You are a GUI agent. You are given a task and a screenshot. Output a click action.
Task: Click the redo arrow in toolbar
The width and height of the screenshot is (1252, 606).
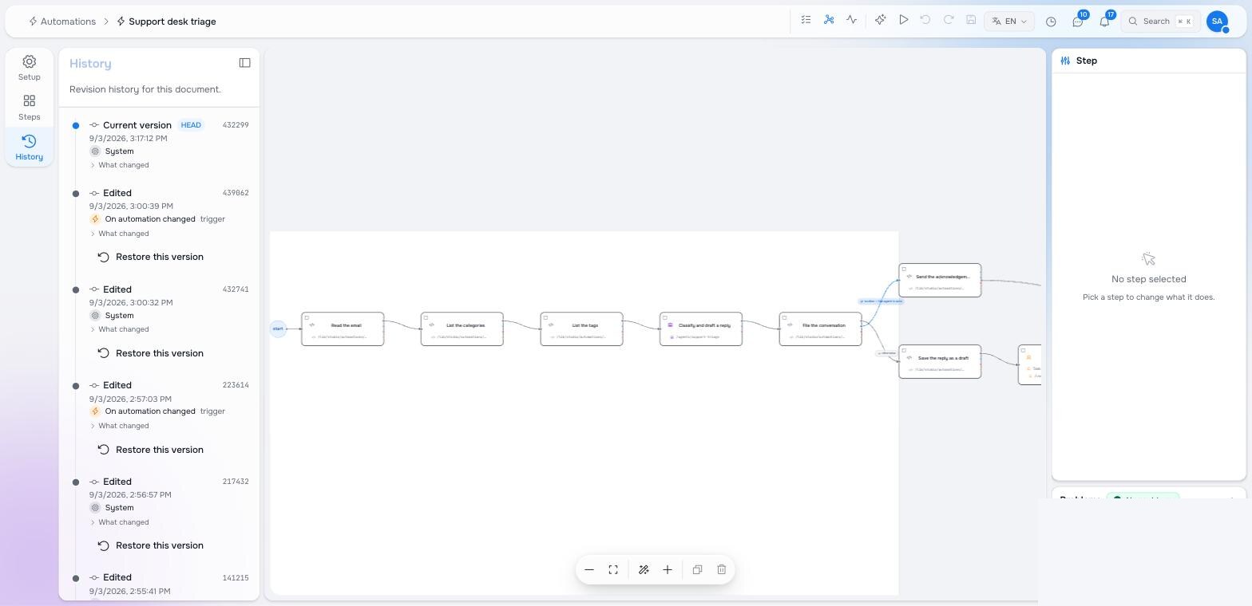949,21
